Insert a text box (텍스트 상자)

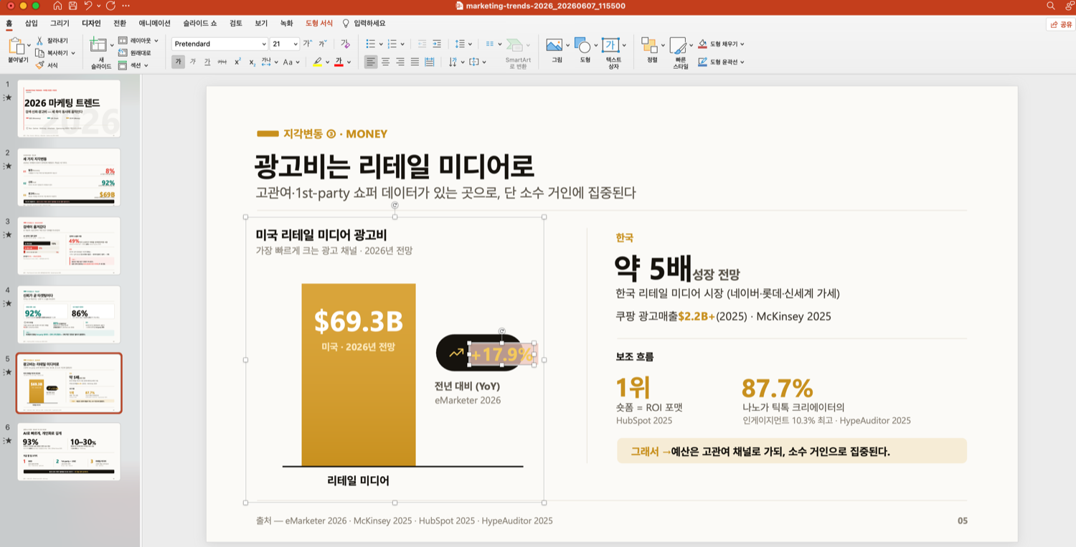point(610,45)
